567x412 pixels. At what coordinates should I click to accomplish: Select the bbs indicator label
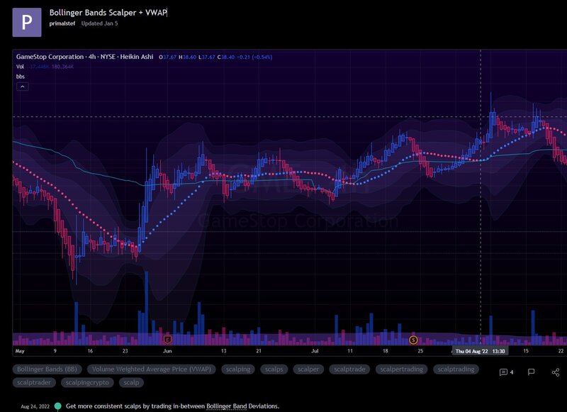click(x=21, y=77)
